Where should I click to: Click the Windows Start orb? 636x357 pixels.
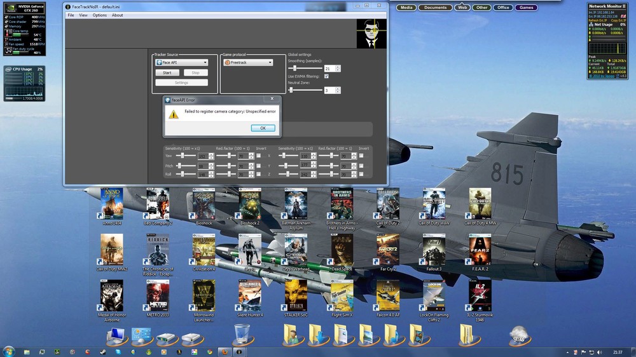click(x=8, y=351)
